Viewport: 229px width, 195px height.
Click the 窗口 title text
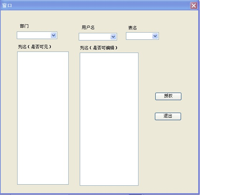(7, 5)
